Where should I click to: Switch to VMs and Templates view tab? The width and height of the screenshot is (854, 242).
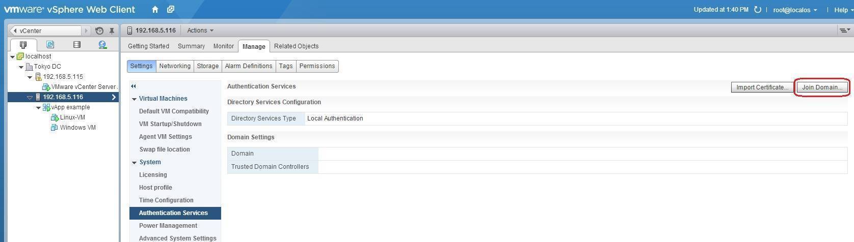pos(50,45)
